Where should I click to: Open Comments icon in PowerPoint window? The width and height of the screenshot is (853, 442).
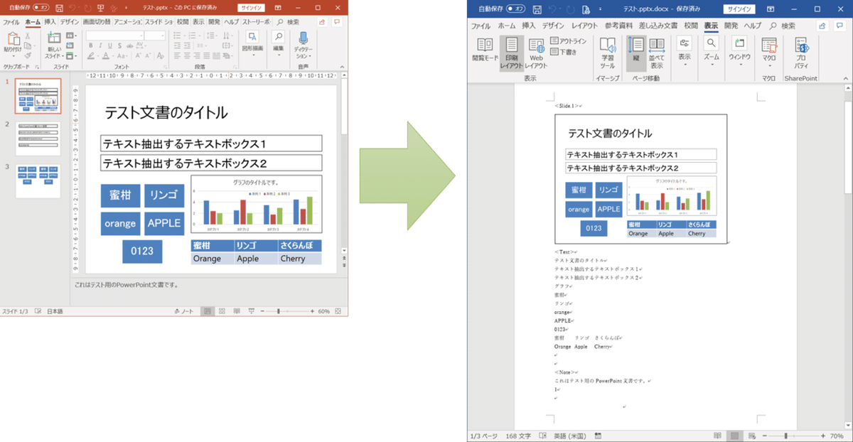[336, 22]
